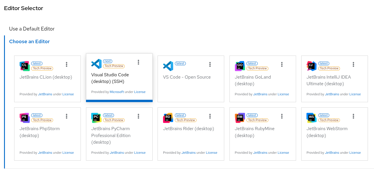Click the JetBrains CLion logo icon

(25, 66)
